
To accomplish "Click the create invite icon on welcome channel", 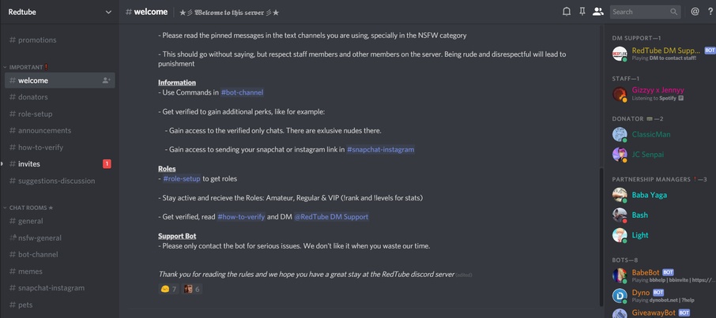I will 106,80.
